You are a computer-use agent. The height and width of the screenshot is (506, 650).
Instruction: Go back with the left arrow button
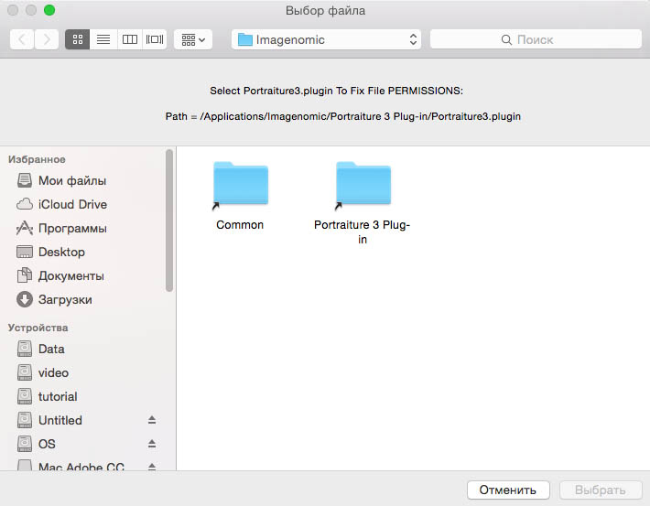point(22,39)
